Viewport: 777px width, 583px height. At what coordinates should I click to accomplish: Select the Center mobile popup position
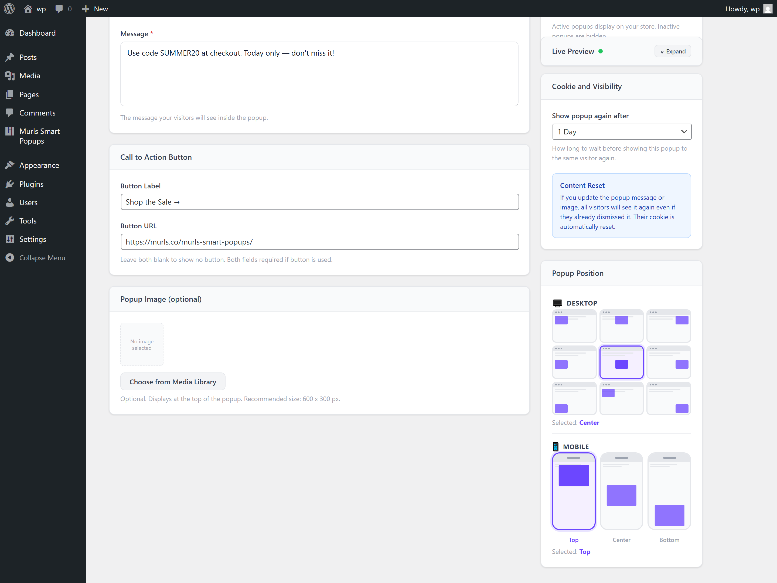[x=621, y=491]
